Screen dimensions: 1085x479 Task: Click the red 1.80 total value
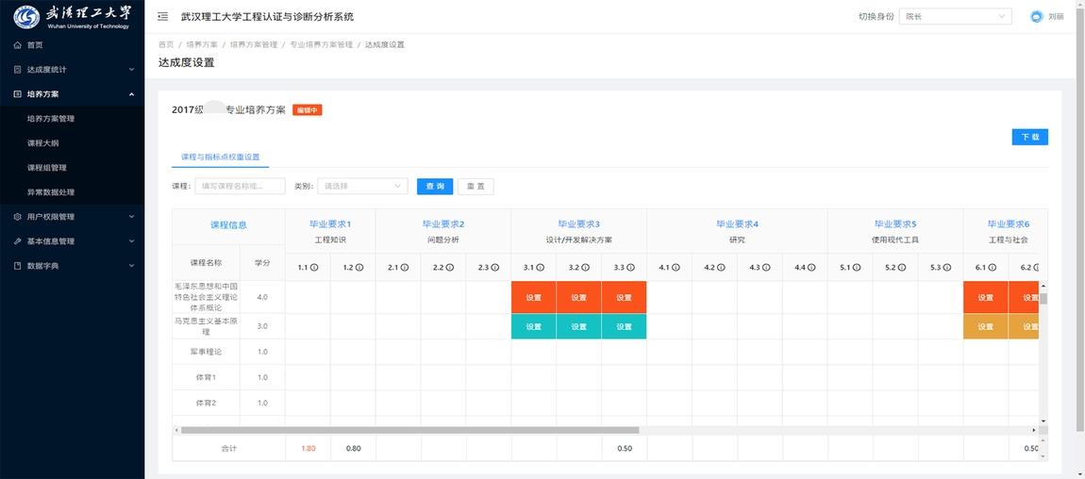(x=308, y=449)
